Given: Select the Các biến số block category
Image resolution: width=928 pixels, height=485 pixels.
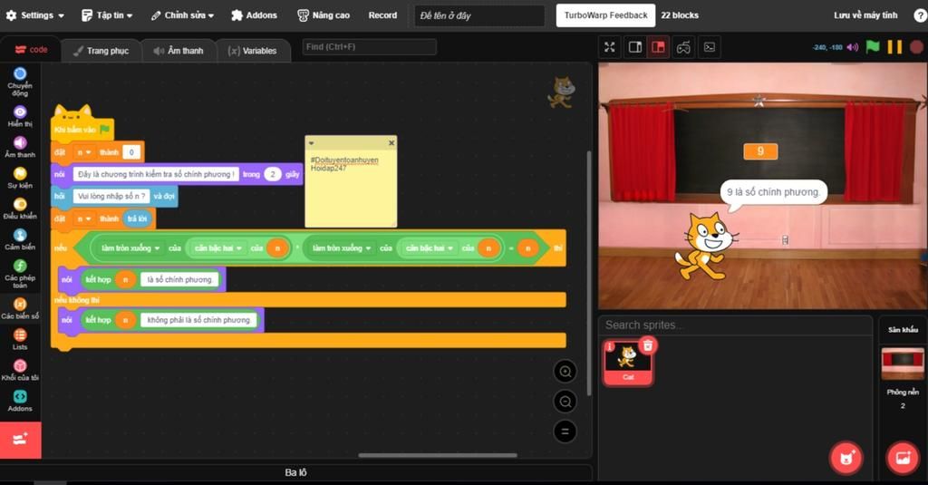Looking at the screenshot, I should tap(20, 309).
